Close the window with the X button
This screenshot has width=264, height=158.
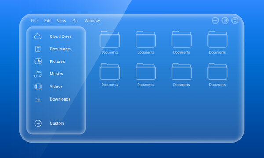tap(235, 21)
